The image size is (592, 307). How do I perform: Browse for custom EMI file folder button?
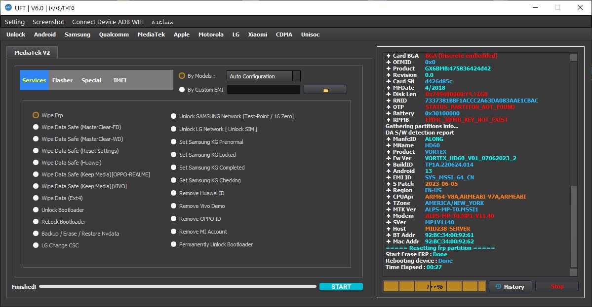[325, 90]
